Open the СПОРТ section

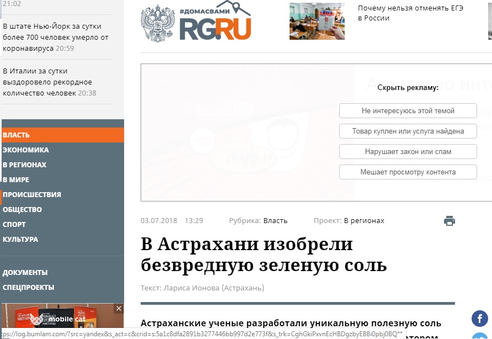click(x=14, y=224)
